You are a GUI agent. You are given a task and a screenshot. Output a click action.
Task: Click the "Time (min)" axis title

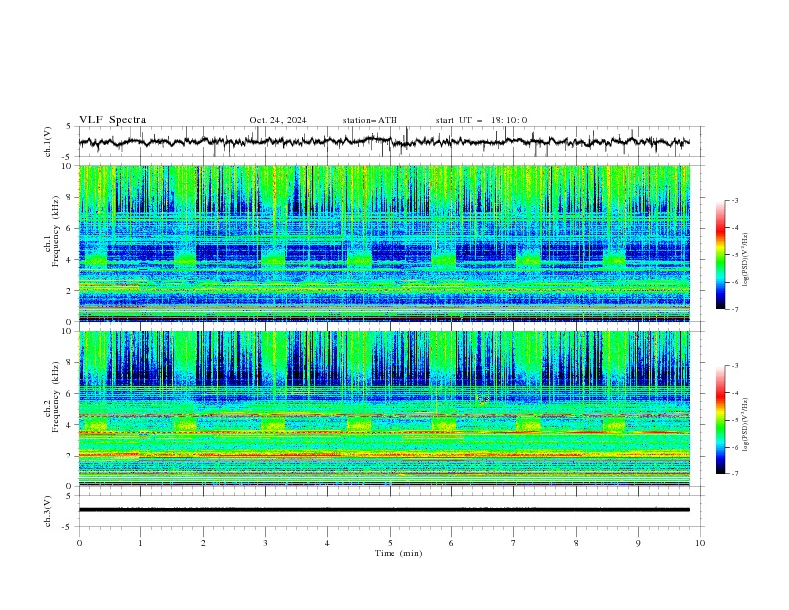click(x=398, y=553)
